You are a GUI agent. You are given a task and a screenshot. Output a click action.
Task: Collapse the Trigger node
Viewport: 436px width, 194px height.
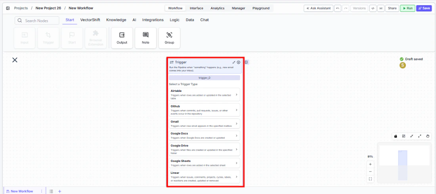tap(234, 62)
